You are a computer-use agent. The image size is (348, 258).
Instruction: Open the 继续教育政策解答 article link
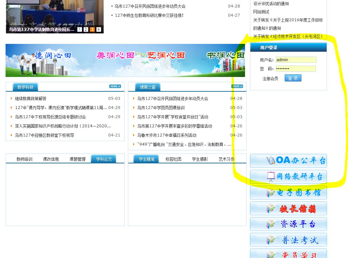point(31,99)
